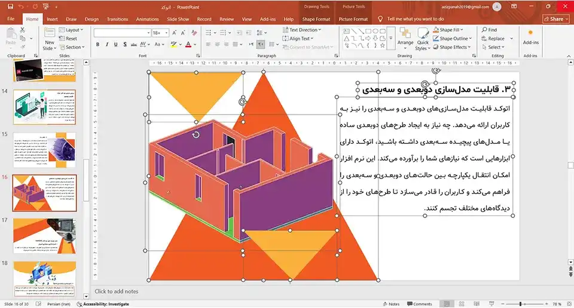The width and height of the screenshot is (574, 308).
Task: Open the Layout dropdown
Action: pyautogui.click(x=71, y=30)
